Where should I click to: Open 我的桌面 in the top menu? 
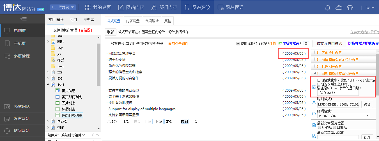(x=98, y=7)
